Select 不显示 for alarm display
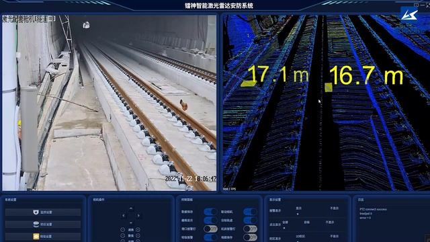430x242 pixels. click(334, 208)
